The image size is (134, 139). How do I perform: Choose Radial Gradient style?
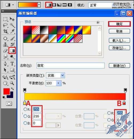coord(54,5)
